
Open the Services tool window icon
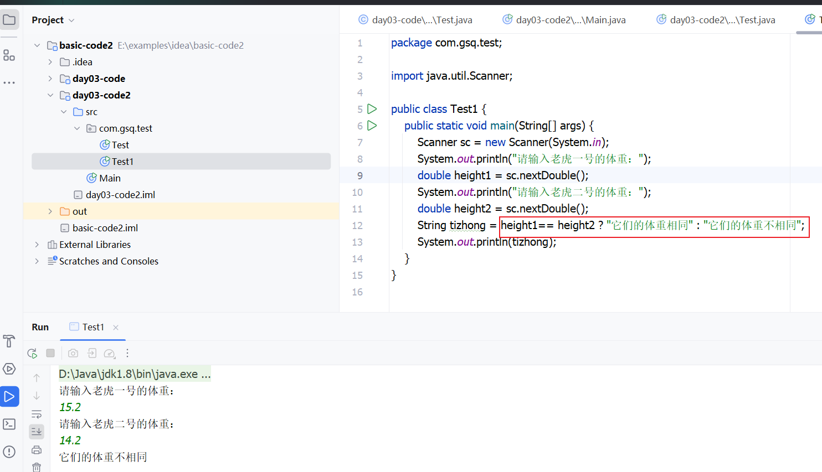coord(9,369)
